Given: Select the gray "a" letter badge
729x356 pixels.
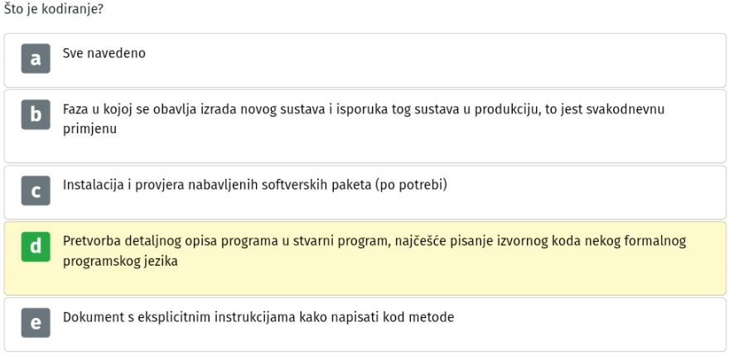Looking at the screenshot, I should [x=36, y=59].
